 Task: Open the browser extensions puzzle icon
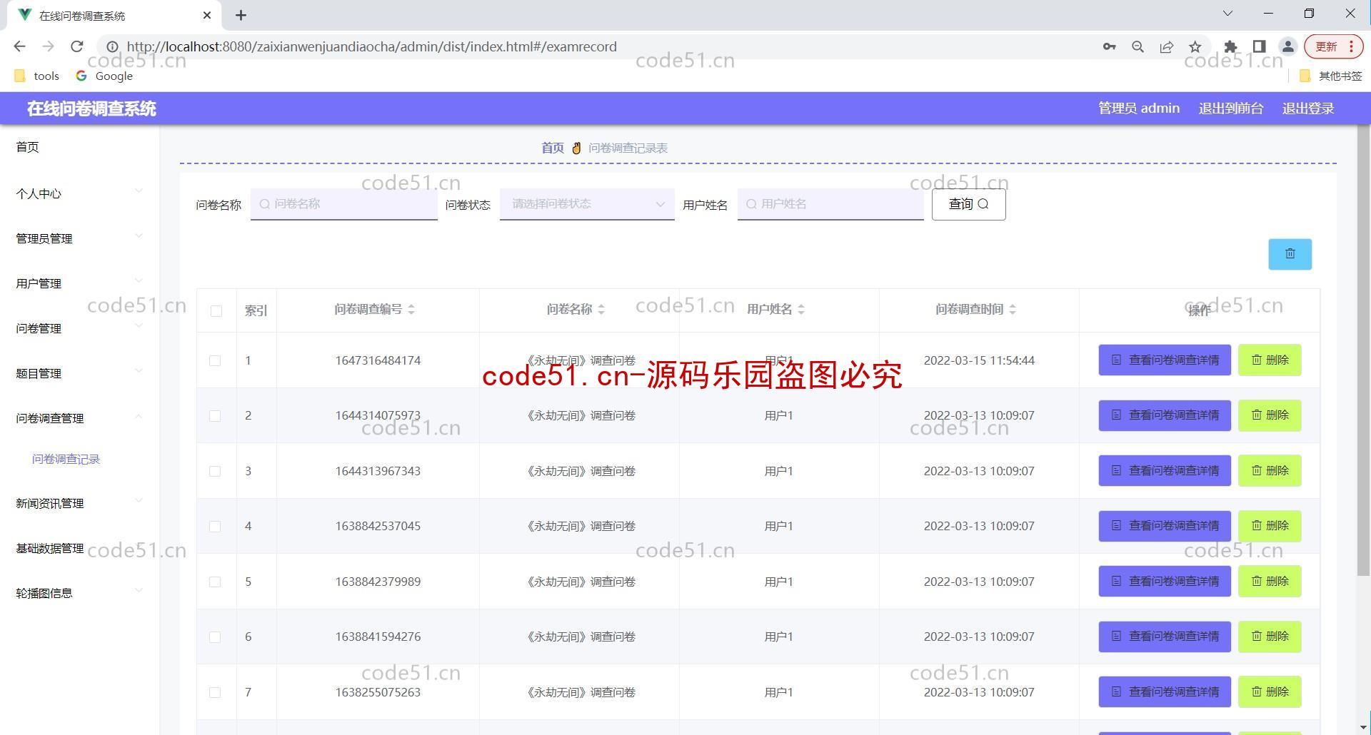click(1230, 46)
